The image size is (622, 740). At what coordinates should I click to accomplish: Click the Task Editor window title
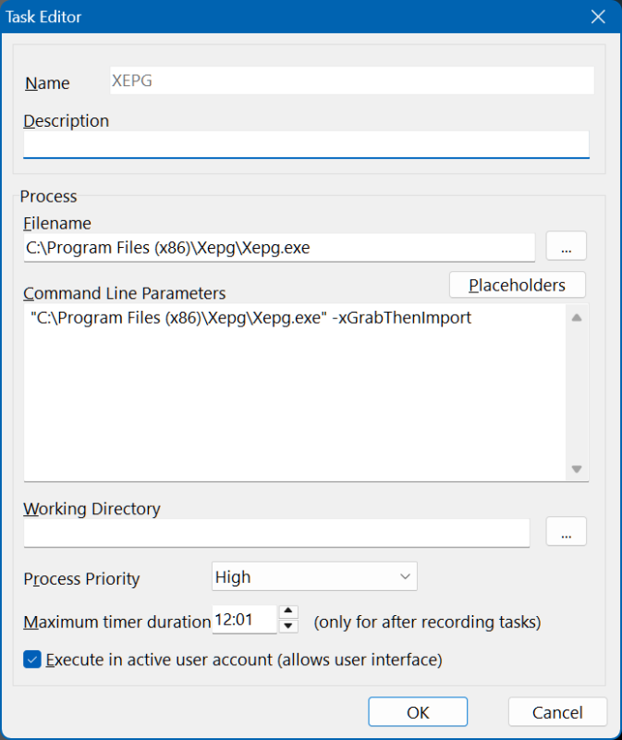click(x=43, y=17)
